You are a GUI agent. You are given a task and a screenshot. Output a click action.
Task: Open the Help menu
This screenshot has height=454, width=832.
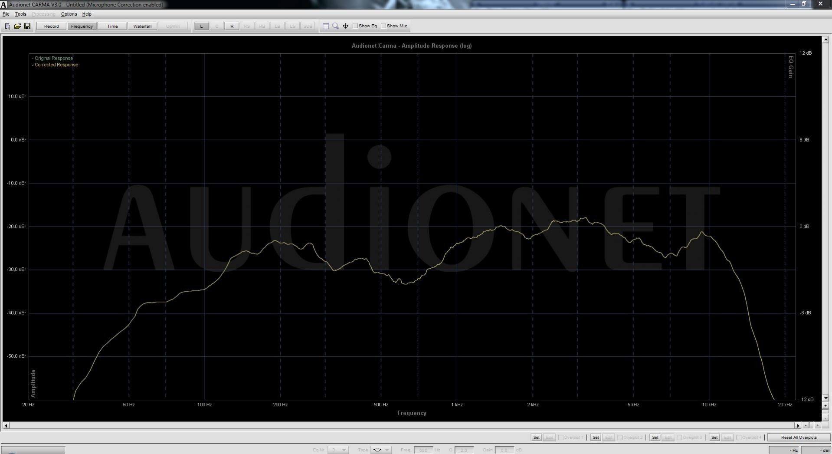(87, 14)
